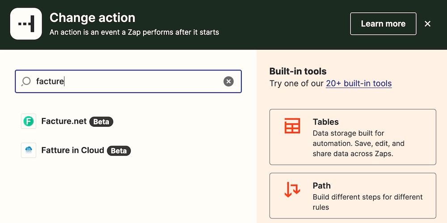Open the 20+ built-in tools link

358,83
